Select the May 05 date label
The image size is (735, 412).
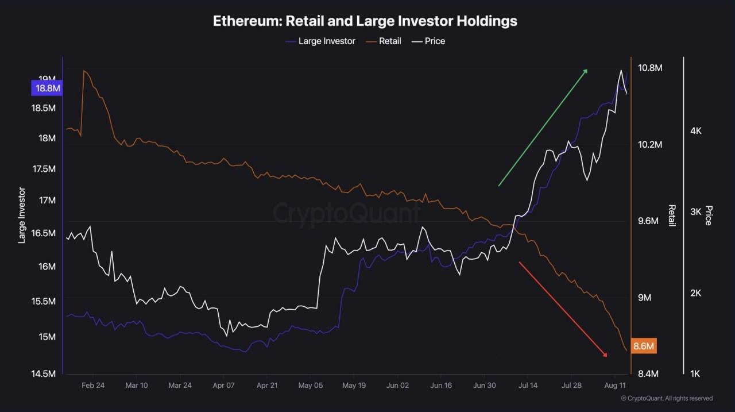click(310, 385)
